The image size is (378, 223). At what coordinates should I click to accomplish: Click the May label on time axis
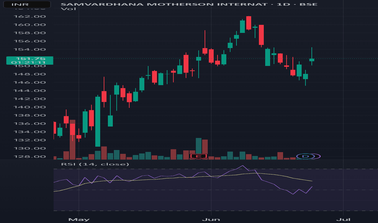click(x=79, y=220)
